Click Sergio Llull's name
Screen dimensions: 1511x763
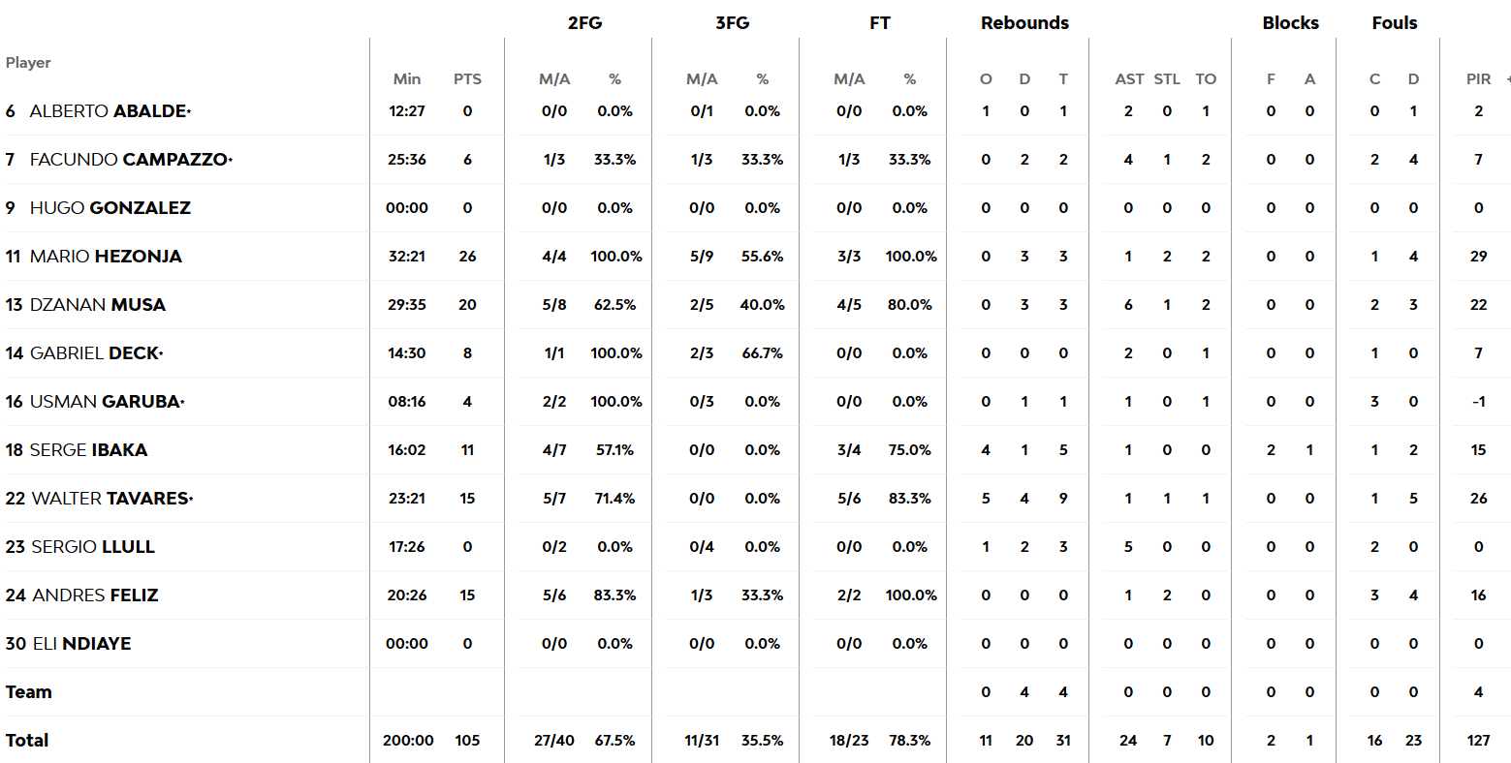(93, 547)
